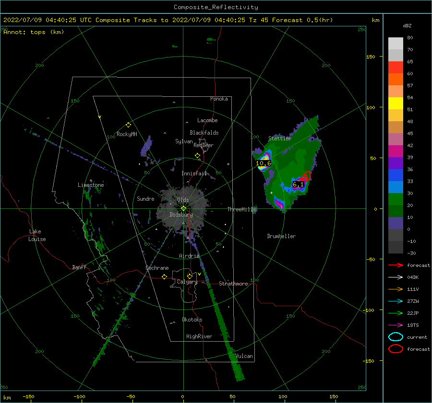
Task: Click the 57 dBZ light orange swatch
Action: (x=396, y=91)
